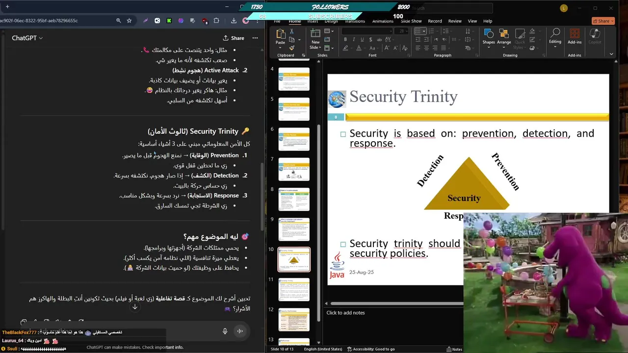628x353 pixels.
Task: Open the browser downloads icon
Action: 234,21
